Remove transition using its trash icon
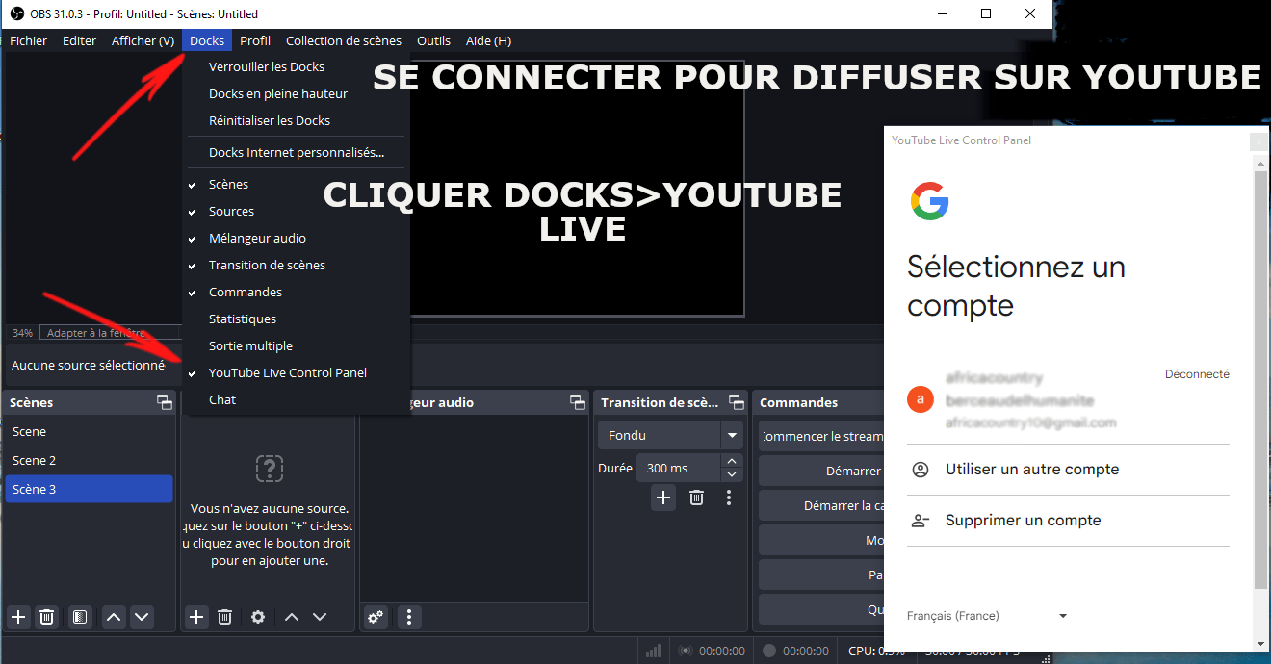 (x=696, y=498)
